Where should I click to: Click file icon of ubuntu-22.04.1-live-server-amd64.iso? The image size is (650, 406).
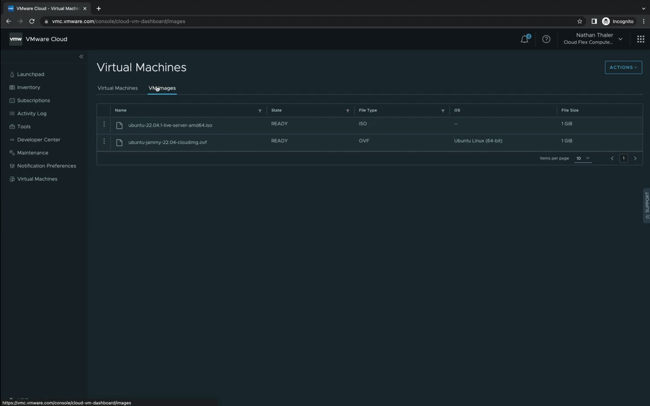(119, 125)
